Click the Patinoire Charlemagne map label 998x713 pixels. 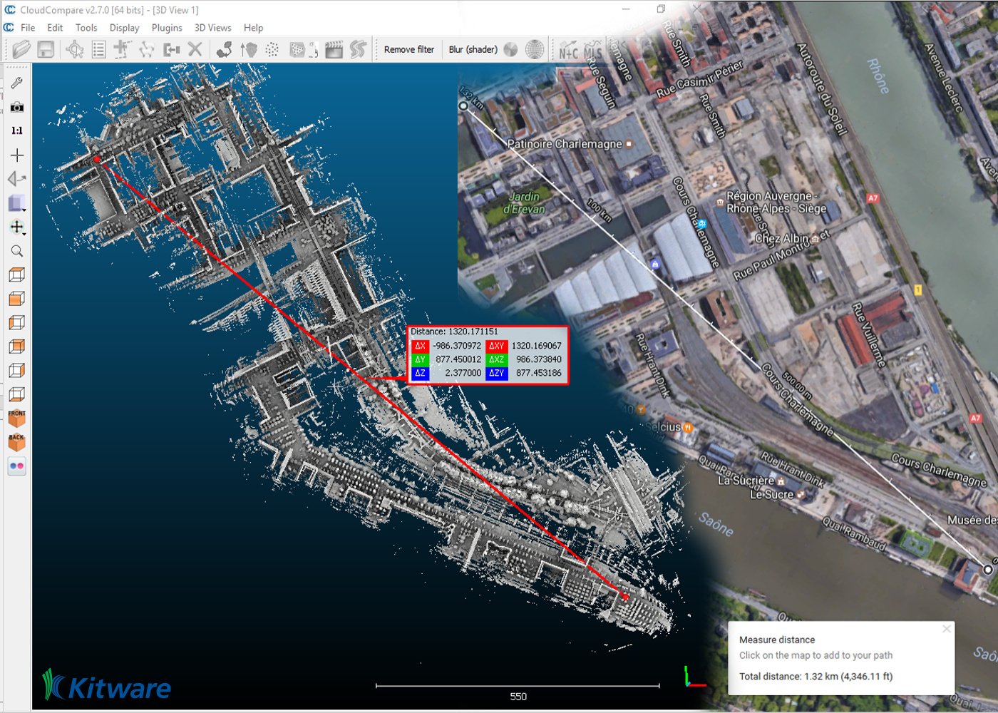pos(565,144)
